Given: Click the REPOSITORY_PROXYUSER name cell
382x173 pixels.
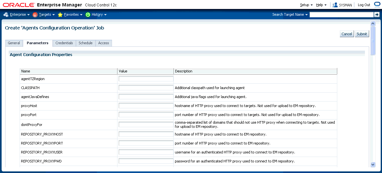Looking at the screenshot, I should (69, 152).
